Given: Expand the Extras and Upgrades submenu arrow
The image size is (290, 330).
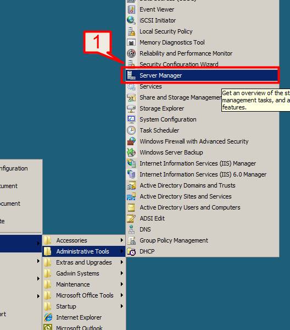Looking at the screenshot, I should point(122,262).
